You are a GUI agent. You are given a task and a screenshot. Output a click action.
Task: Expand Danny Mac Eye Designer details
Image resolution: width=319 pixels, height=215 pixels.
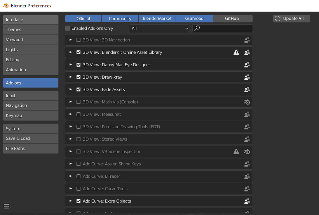click(x=71, y=64)
